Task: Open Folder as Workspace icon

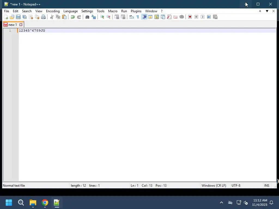Action: coord(175,17)
